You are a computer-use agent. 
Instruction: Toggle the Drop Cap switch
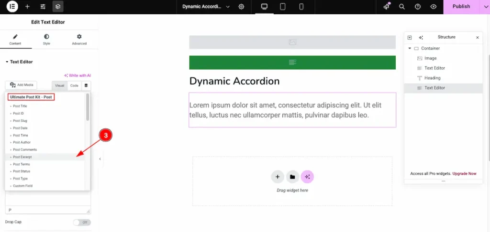pos(82,222)
